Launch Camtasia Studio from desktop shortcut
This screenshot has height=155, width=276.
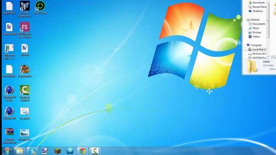pyautogui.click(x=25, y=93)
